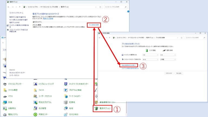The height and width of the screenshot is (117, 208).
Task: Go back in the 電源オプション window
Action: [9, 7]
